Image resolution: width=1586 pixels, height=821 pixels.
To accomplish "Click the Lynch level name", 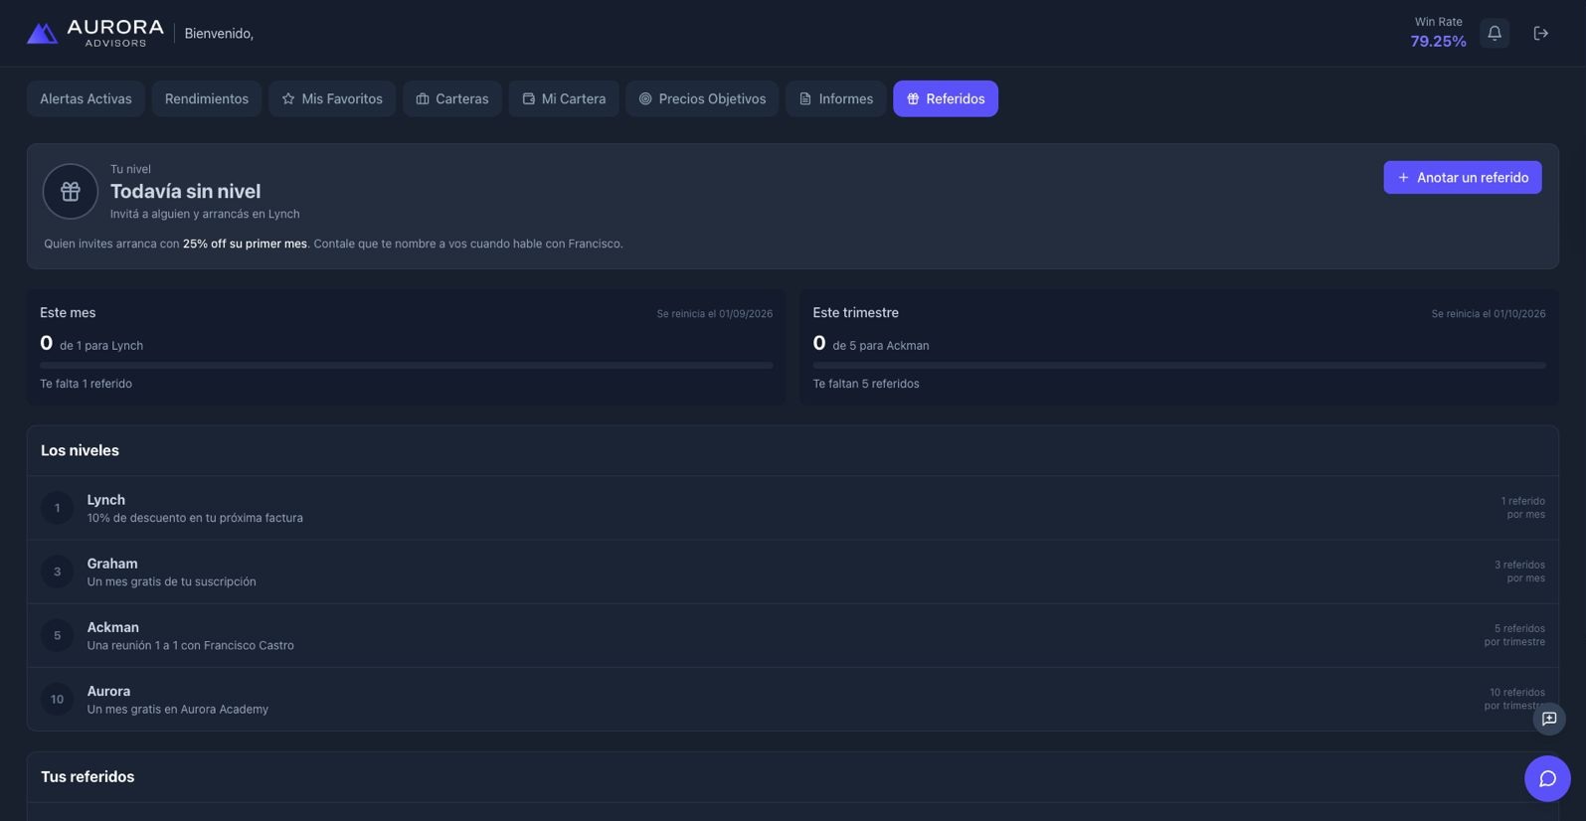I will tap(105, 500).
